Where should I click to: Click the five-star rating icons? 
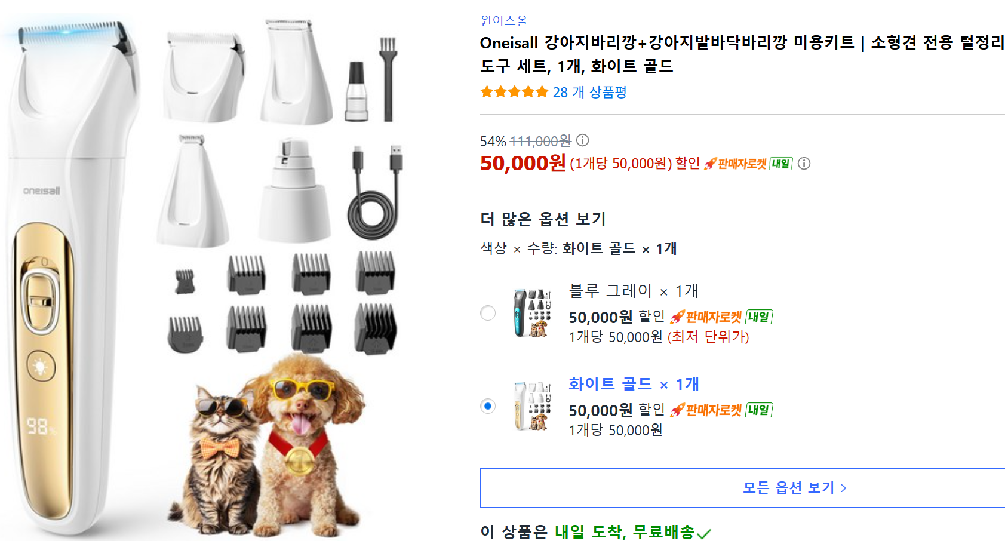click(514, 92)
